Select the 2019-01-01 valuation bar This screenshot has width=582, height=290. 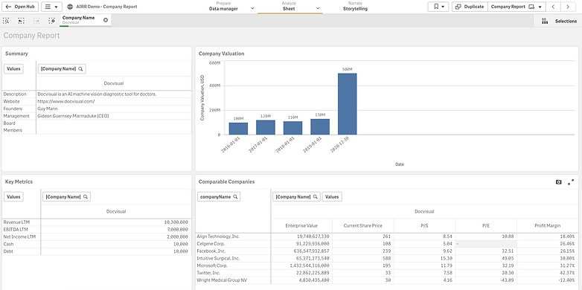[320, 126]
